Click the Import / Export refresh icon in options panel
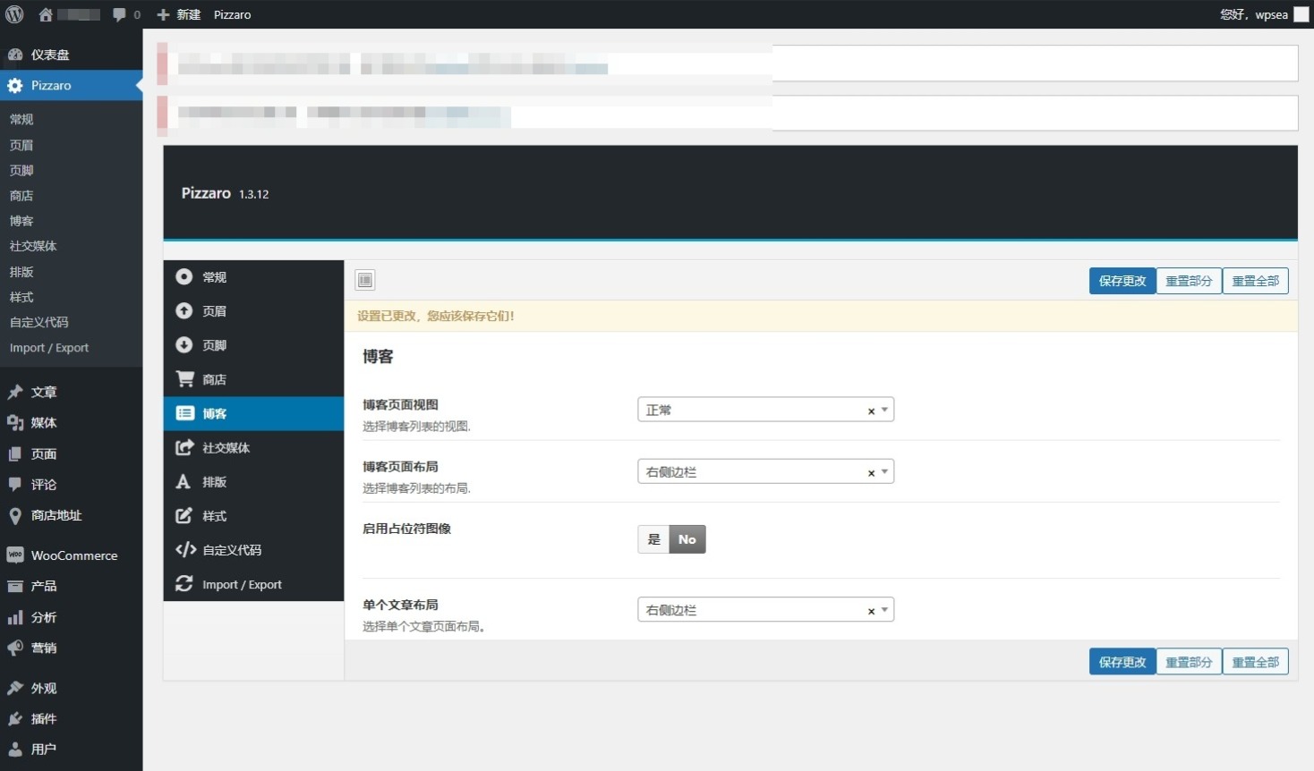The height and width of the screenshot is (771, 1314). [x=184, y=583]
